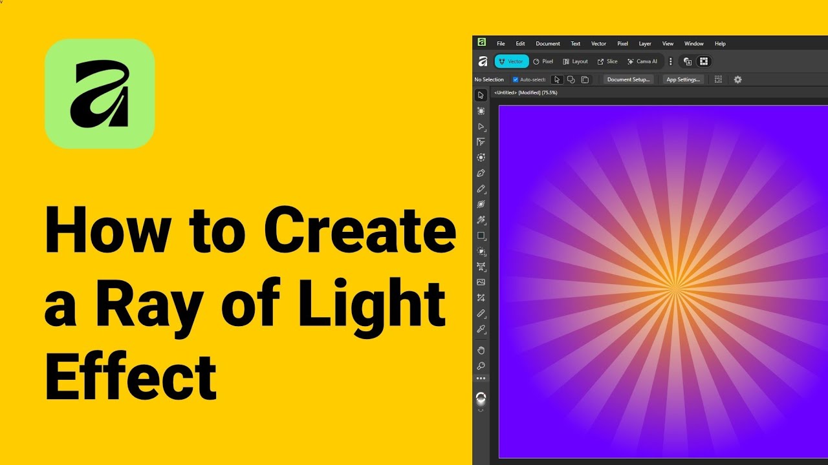Screen dimensions: 828x465
Task: Select the Pen tool
Action: [x=481, y=173]
